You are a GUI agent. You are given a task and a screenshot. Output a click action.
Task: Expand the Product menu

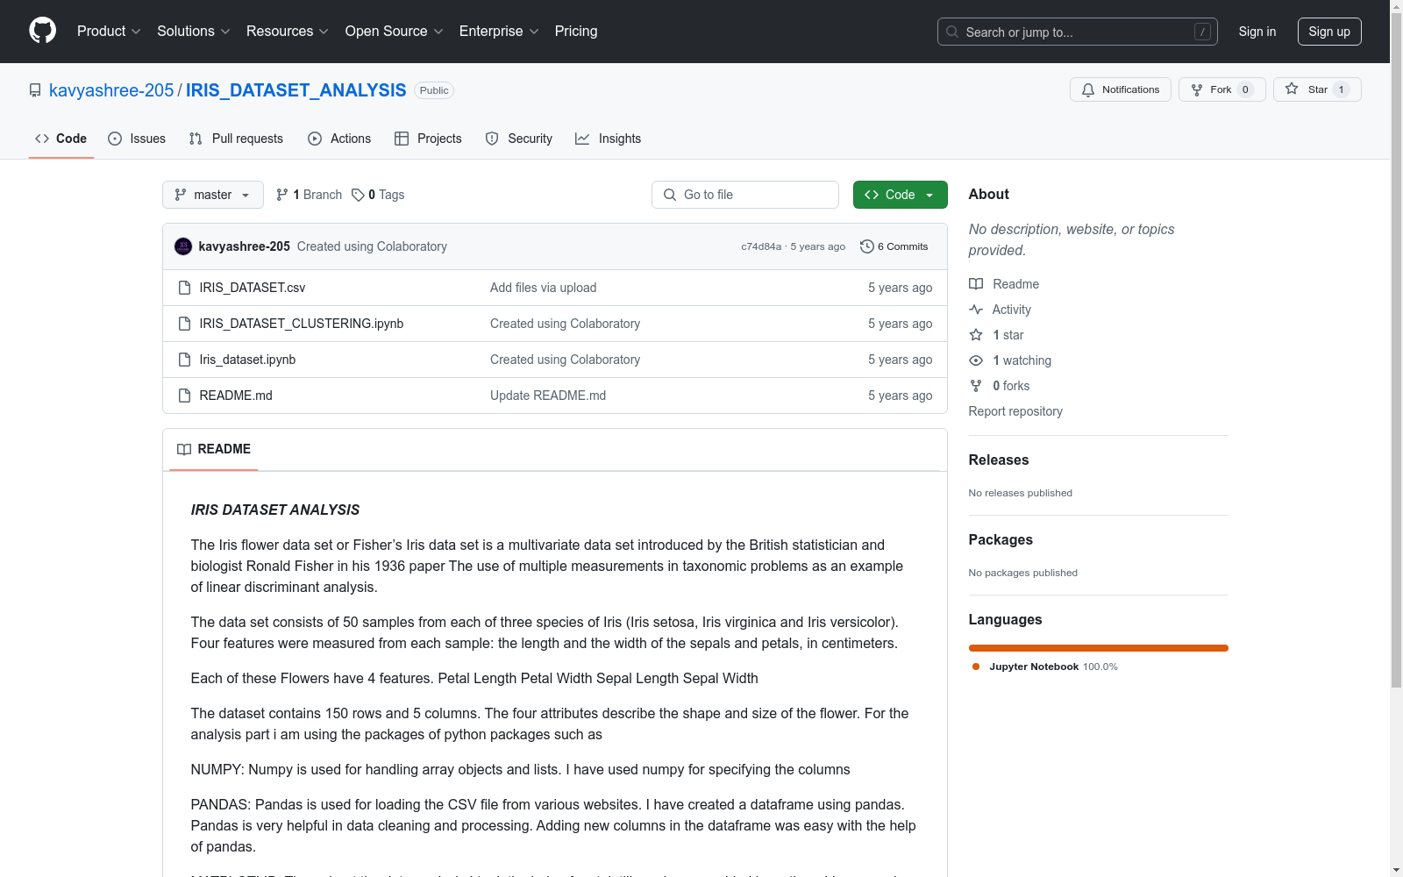click(109, 32)
